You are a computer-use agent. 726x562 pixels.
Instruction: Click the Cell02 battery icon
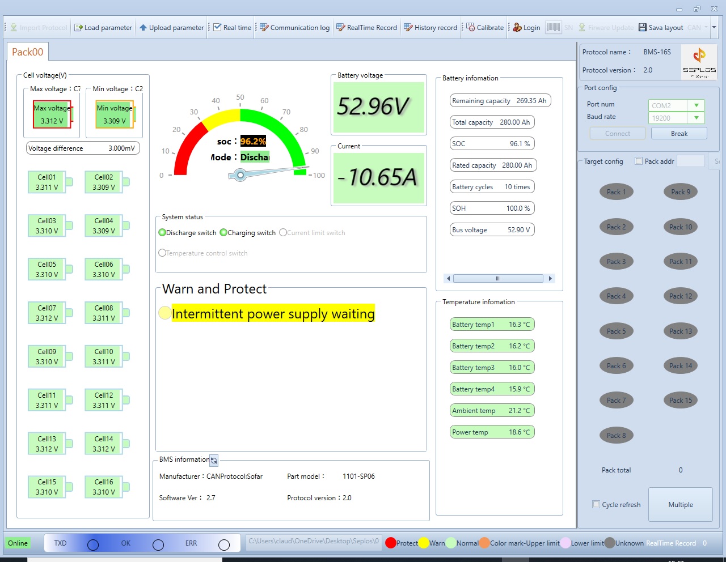point(107,182)
